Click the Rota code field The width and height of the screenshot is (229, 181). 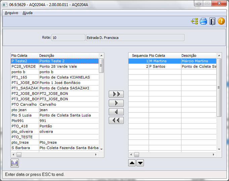tap(68, 38)
